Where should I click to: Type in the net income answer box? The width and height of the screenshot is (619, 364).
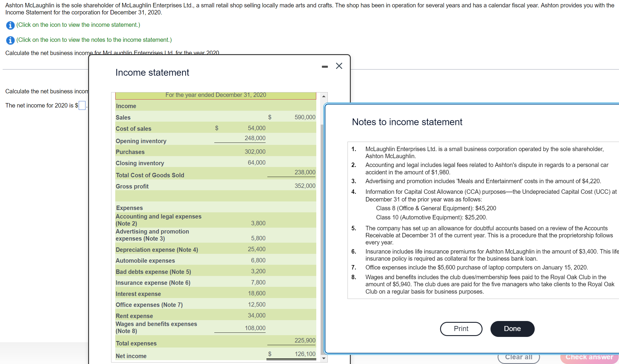tap(82, 105)
